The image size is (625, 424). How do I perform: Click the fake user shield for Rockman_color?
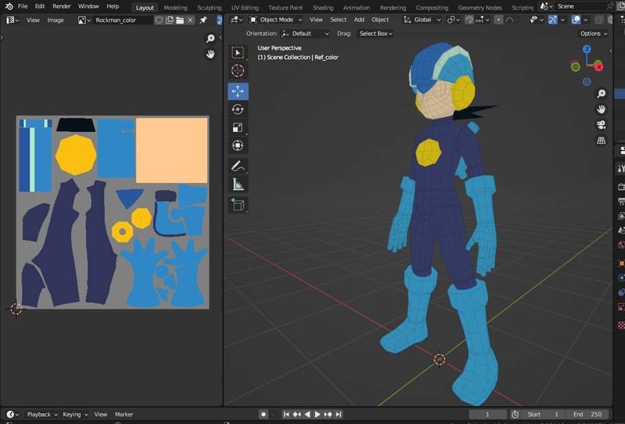159,20
